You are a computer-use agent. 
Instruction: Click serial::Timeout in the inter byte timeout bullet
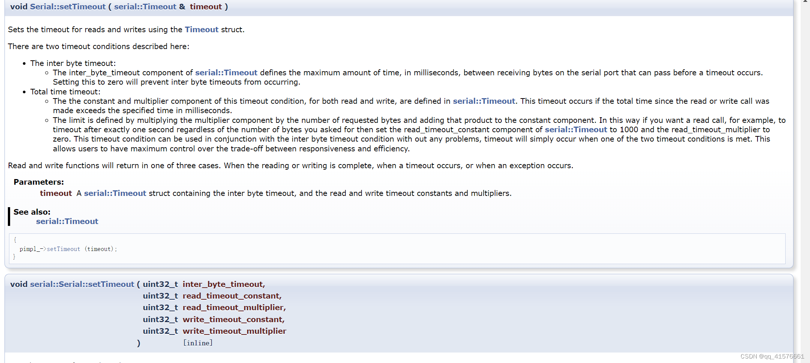[226, 72]
